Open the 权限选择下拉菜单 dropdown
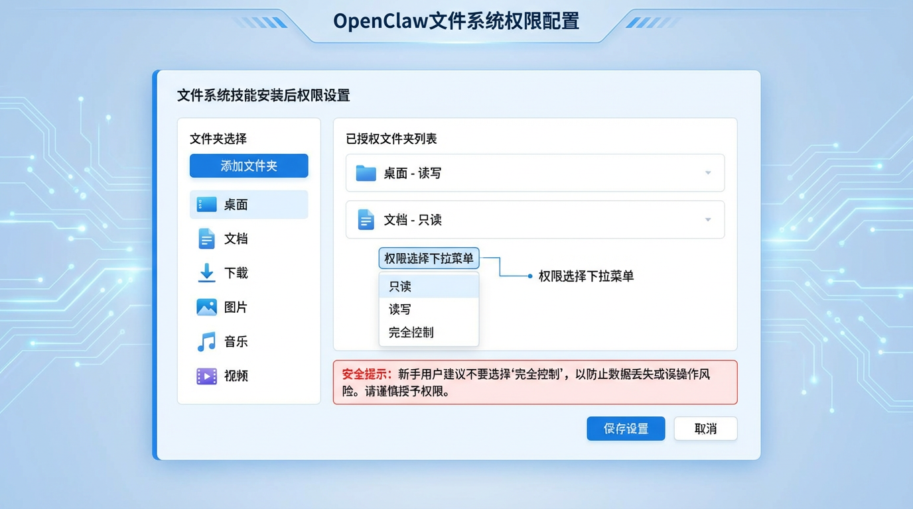The image size is (913, 509). coord(428,258)
